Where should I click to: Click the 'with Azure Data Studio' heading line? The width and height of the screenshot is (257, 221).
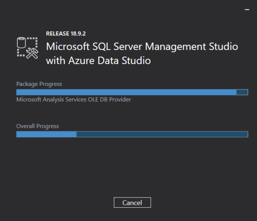98,61
